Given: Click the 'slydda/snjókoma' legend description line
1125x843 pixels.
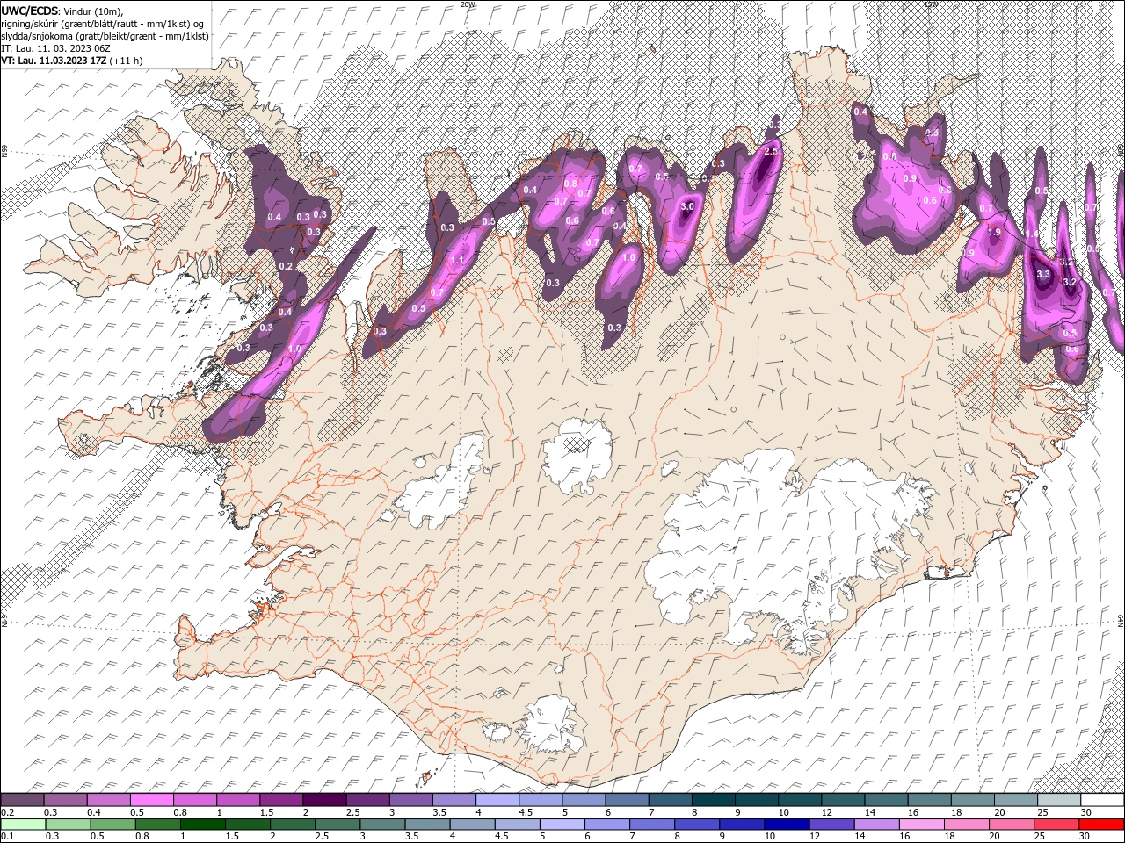Looking at the screenshot, I should click(x=105, y=36).
